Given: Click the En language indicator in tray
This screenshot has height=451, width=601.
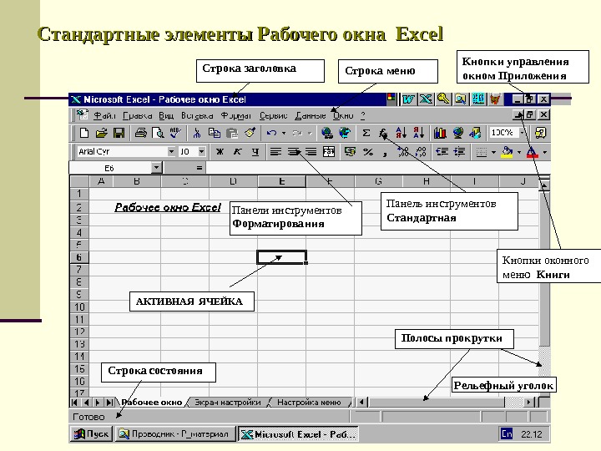Looking at the screenshot, I should (x=507, y=434).
